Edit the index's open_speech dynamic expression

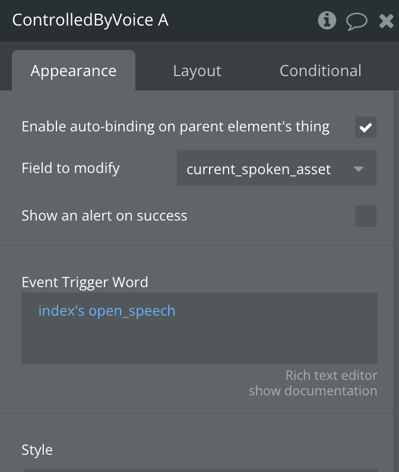coord(107,311)
